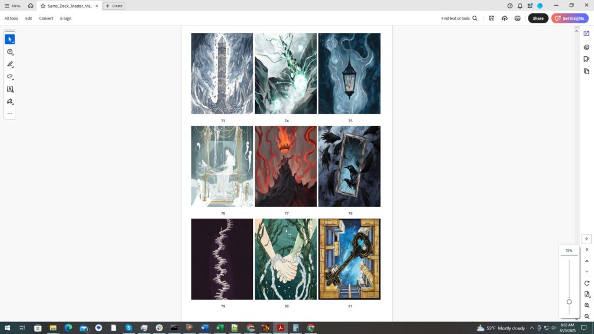Viewport: 594px width, 334px height.
Task: Open the All tools menu
Action: 11,19
